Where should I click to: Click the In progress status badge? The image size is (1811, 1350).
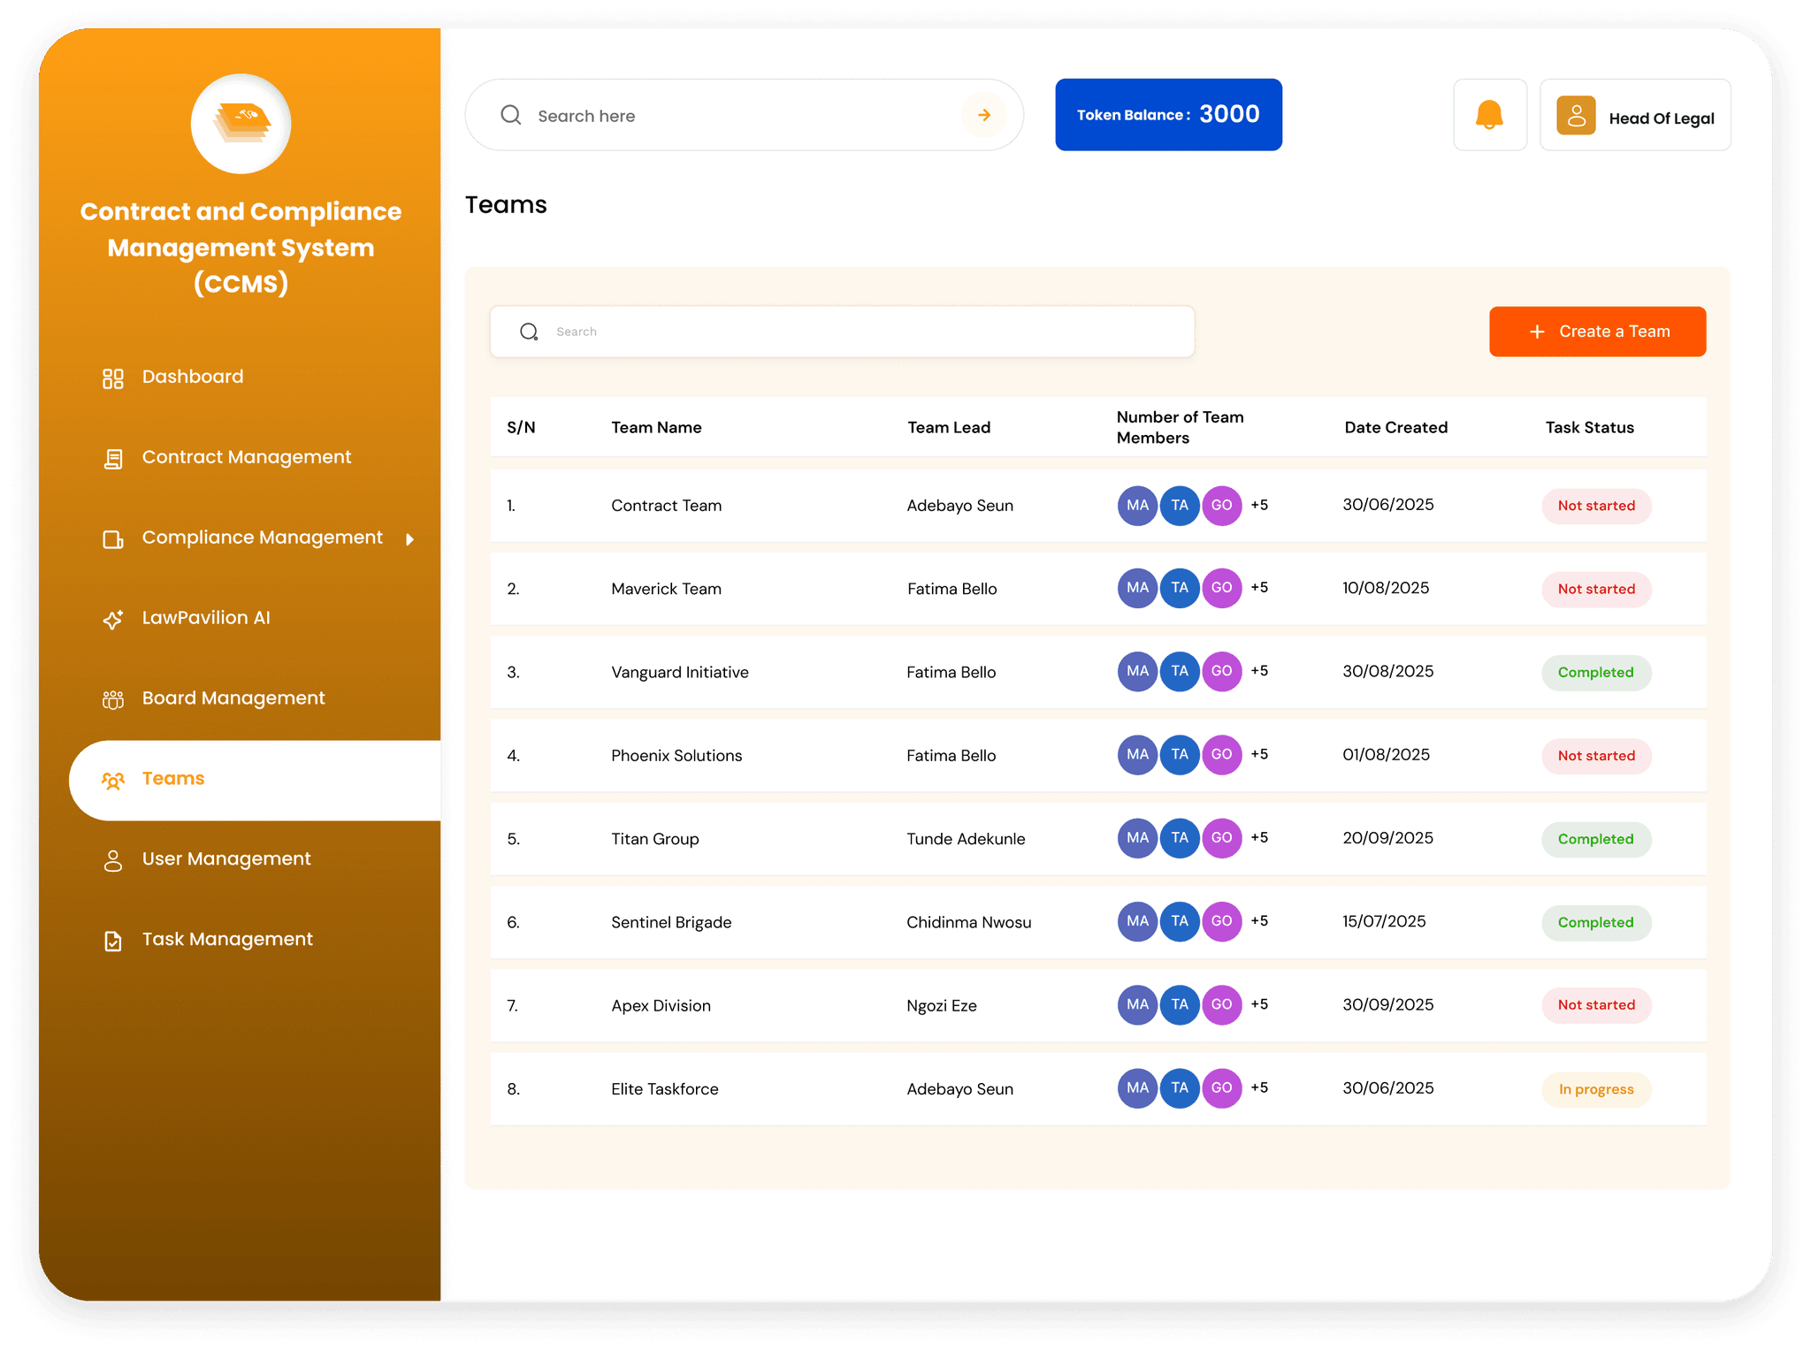pos(1595,1089)
